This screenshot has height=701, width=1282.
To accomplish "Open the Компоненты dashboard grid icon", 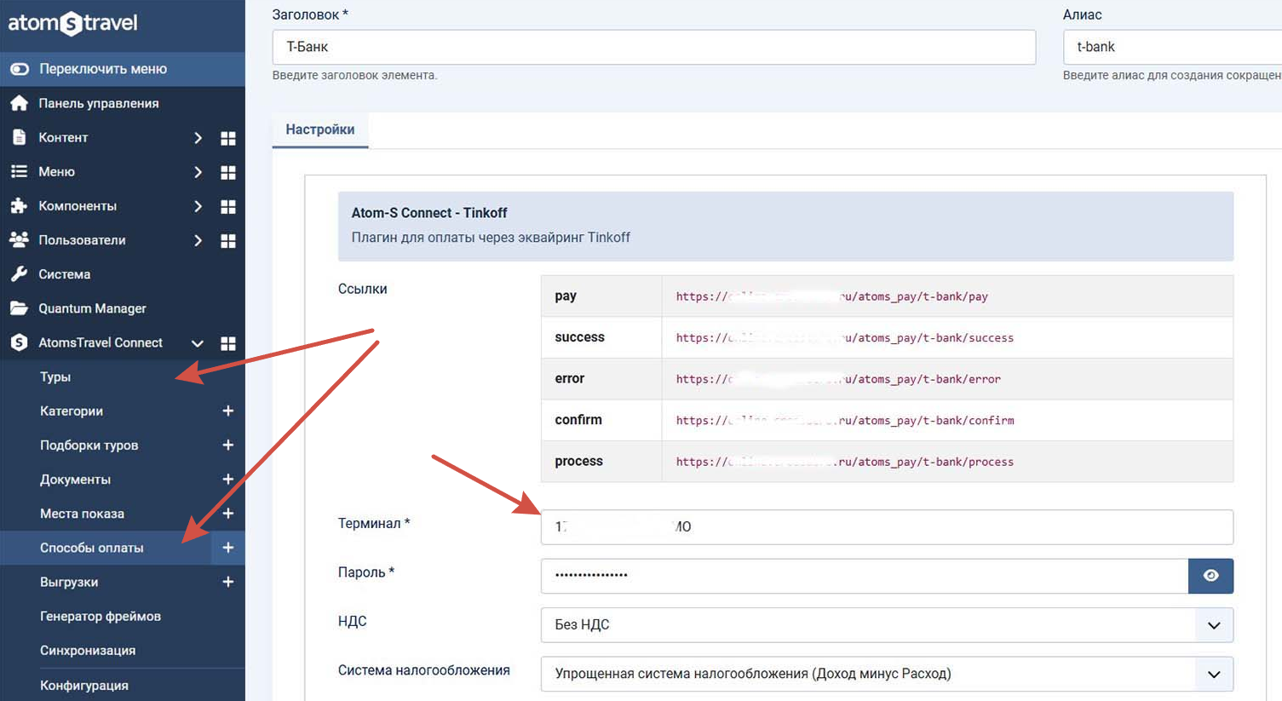I will (x=228, y=206).
